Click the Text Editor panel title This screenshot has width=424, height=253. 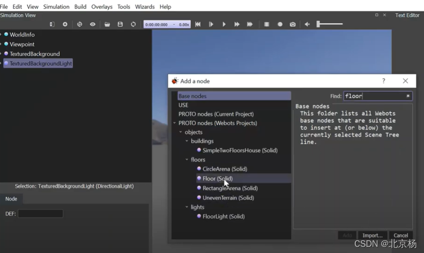pyautogui.click(x=407, y=15)
